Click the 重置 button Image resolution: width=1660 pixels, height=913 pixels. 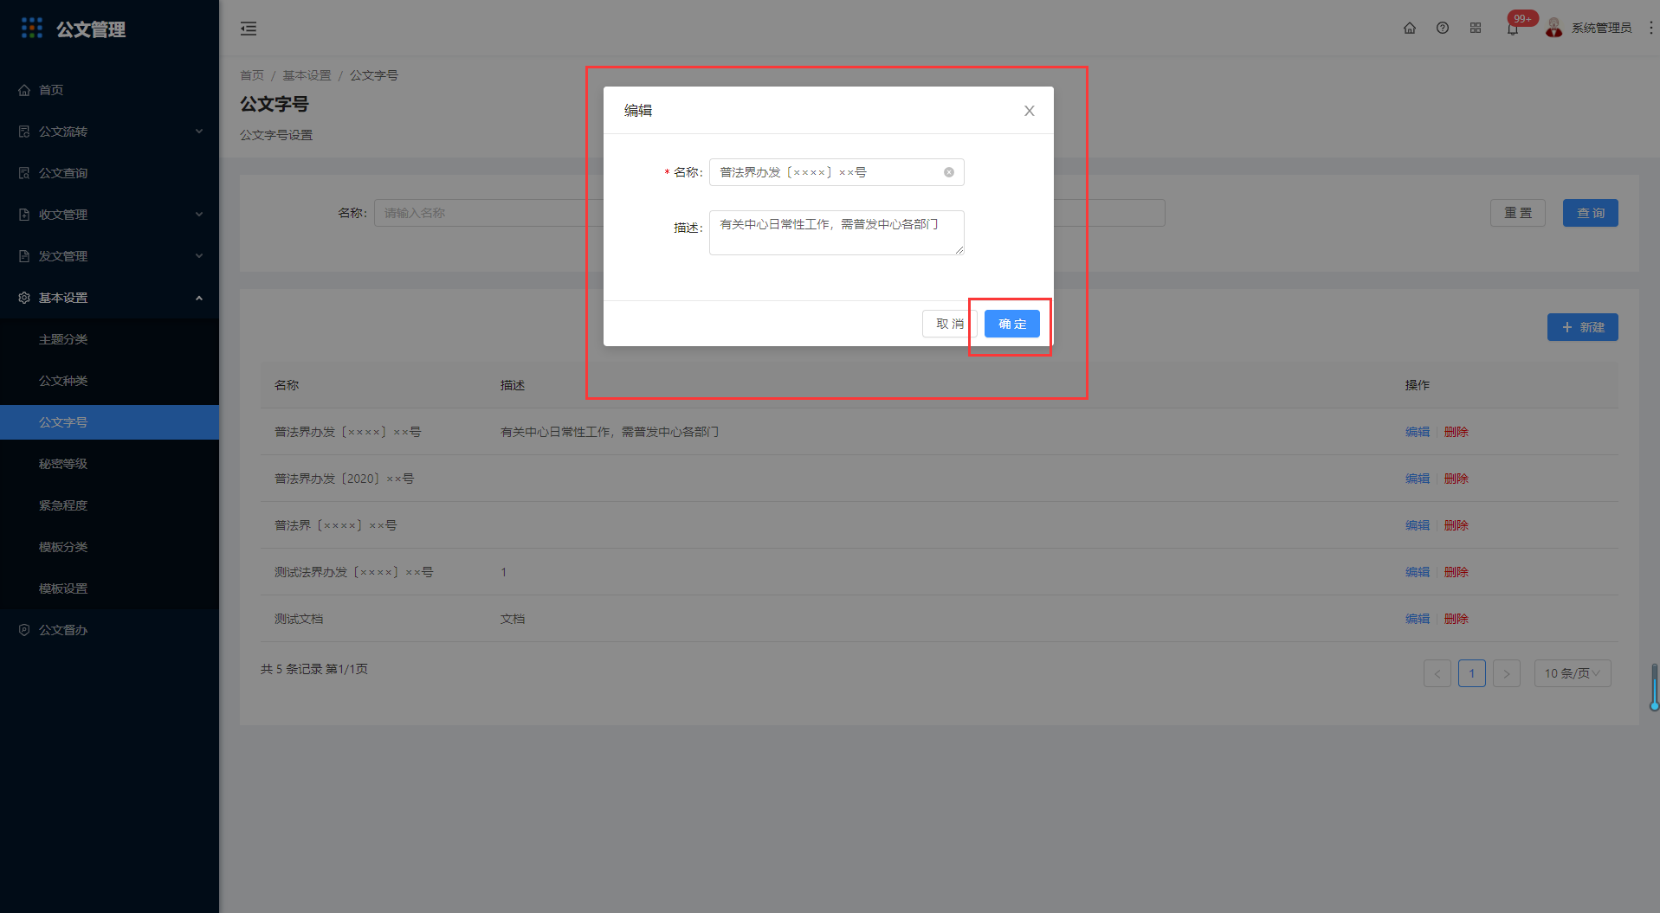click(1518, 213)
